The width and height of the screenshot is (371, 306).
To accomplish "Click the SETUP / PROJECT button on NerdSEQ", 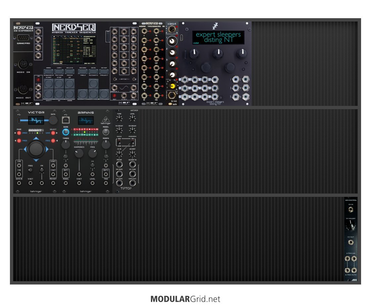I will click(104, 71).
